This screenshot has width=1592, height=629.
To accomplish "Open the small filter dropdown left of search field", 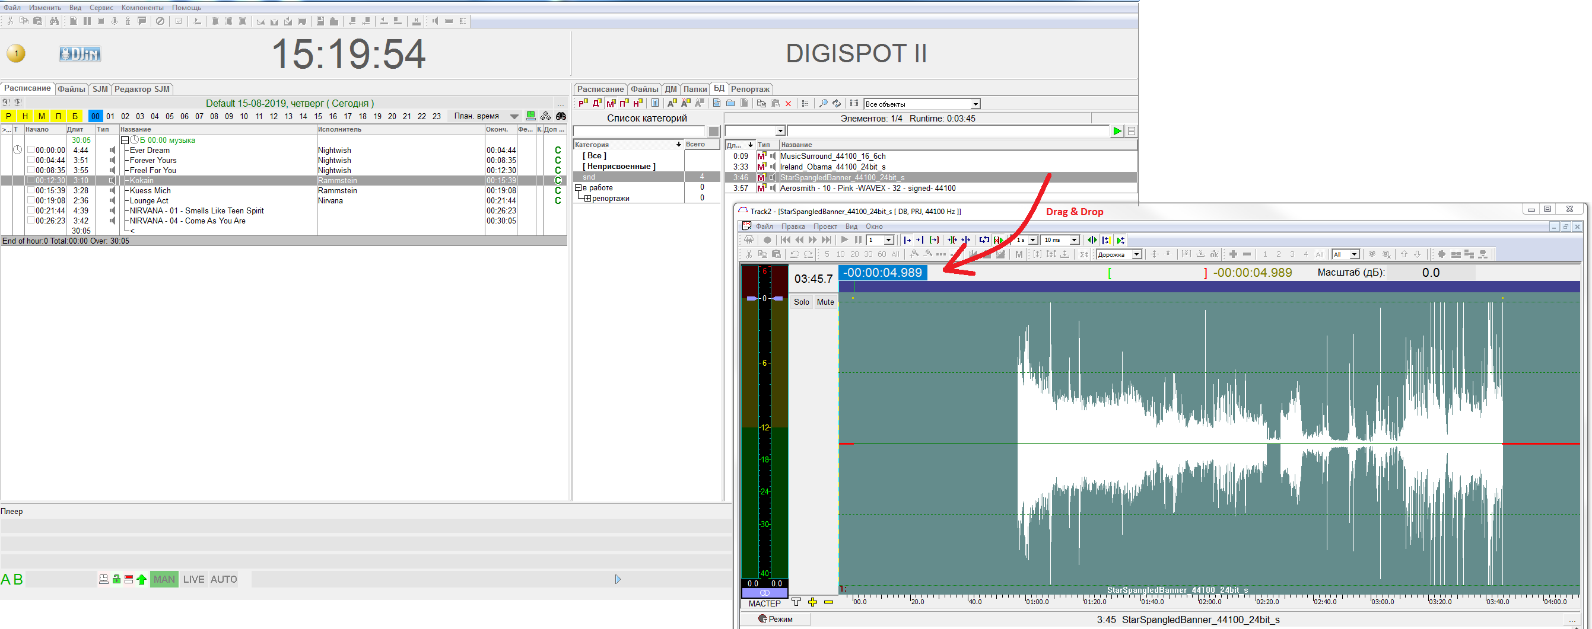I will point(780,131).
